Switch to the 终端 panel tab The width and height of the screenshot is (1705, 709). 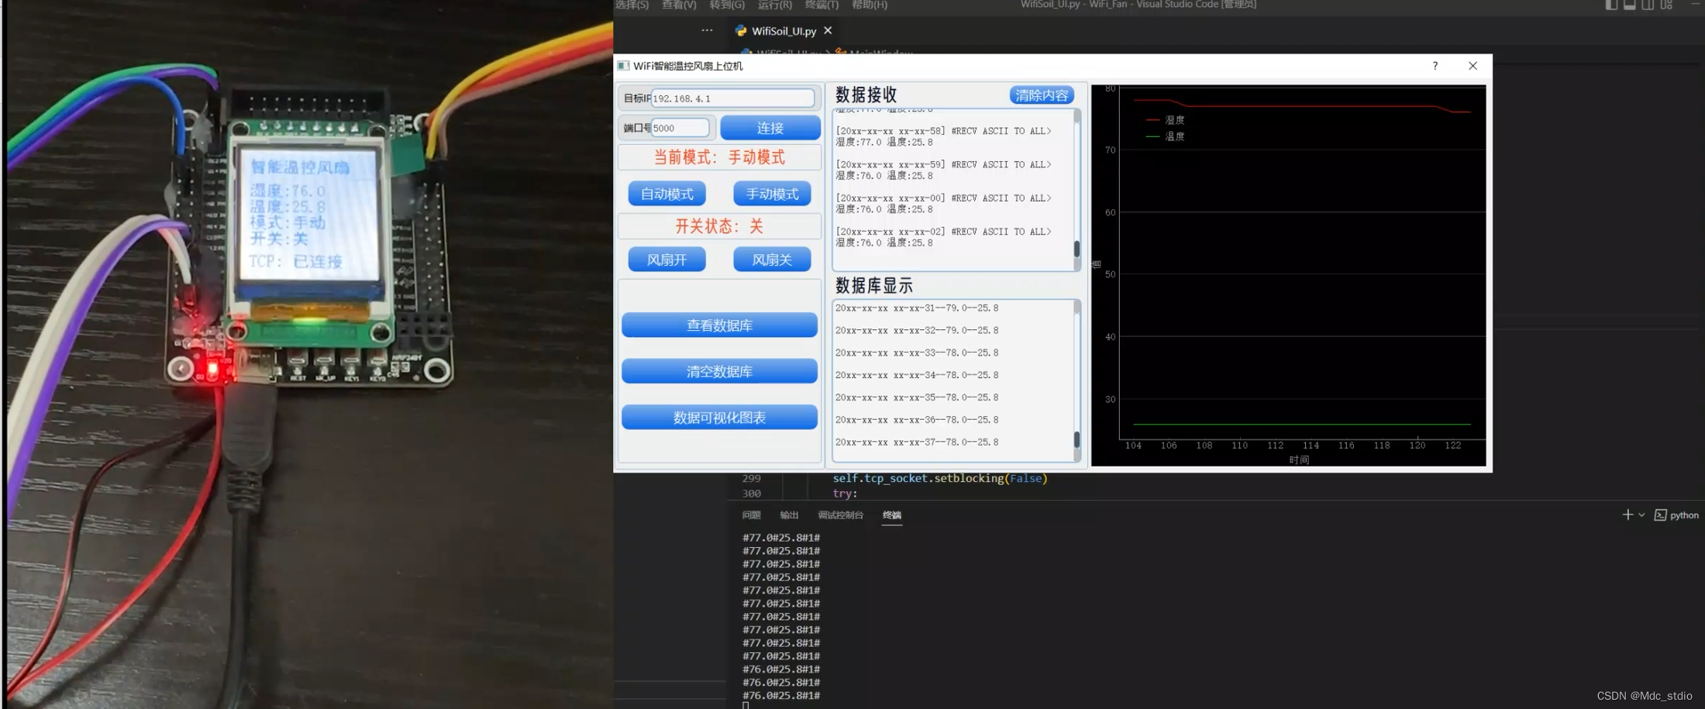(x=892, y=515)
